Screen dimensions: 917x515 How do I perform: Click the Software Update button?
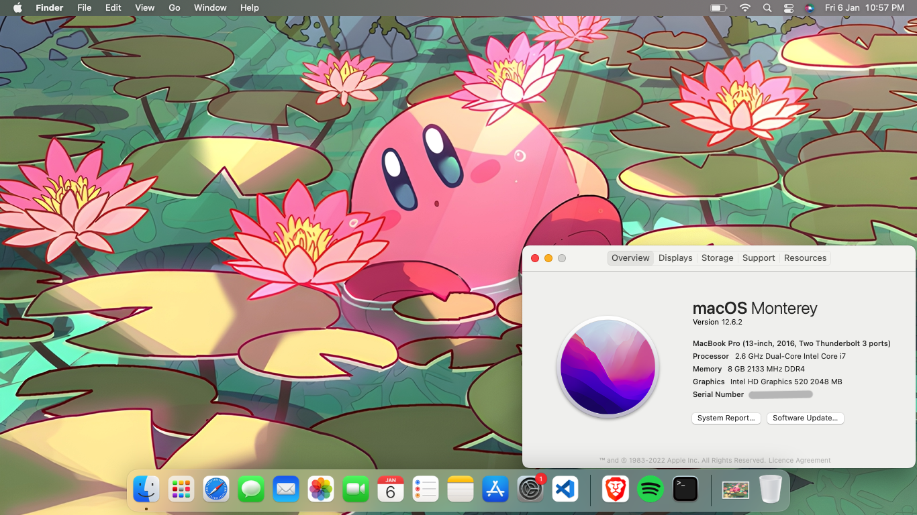click(x=805, y=418)
